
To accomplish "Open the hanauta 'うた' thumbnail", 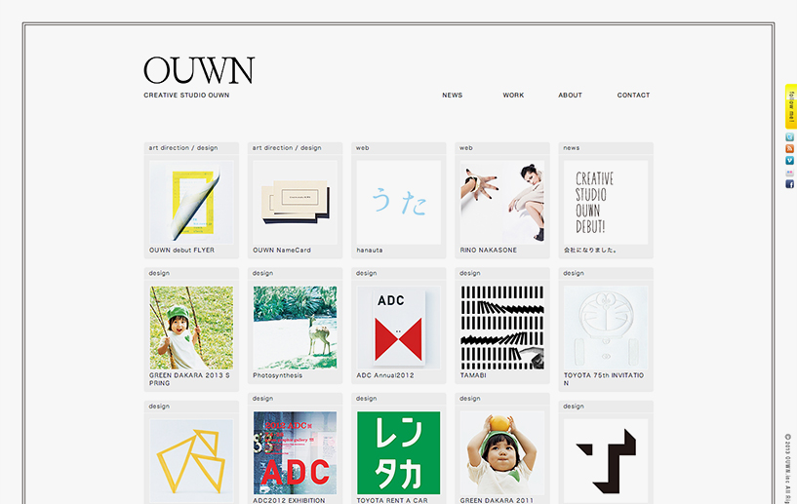I will tap(398, 202).
